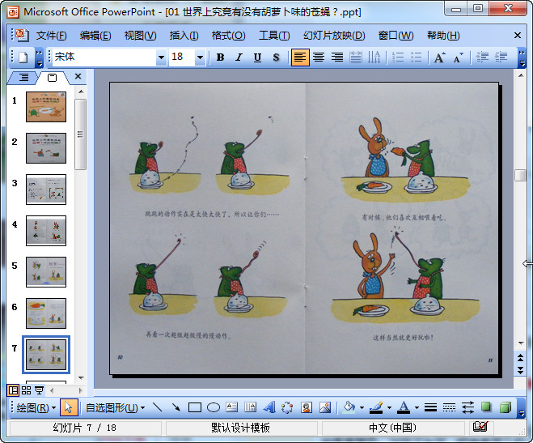Select Align Left alignment
The height and width of the screenshot is (443, 533).
coord(300,58)
